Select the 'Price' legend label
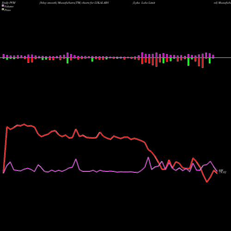This screenshot has width=231, height=231. click(7, 10)
